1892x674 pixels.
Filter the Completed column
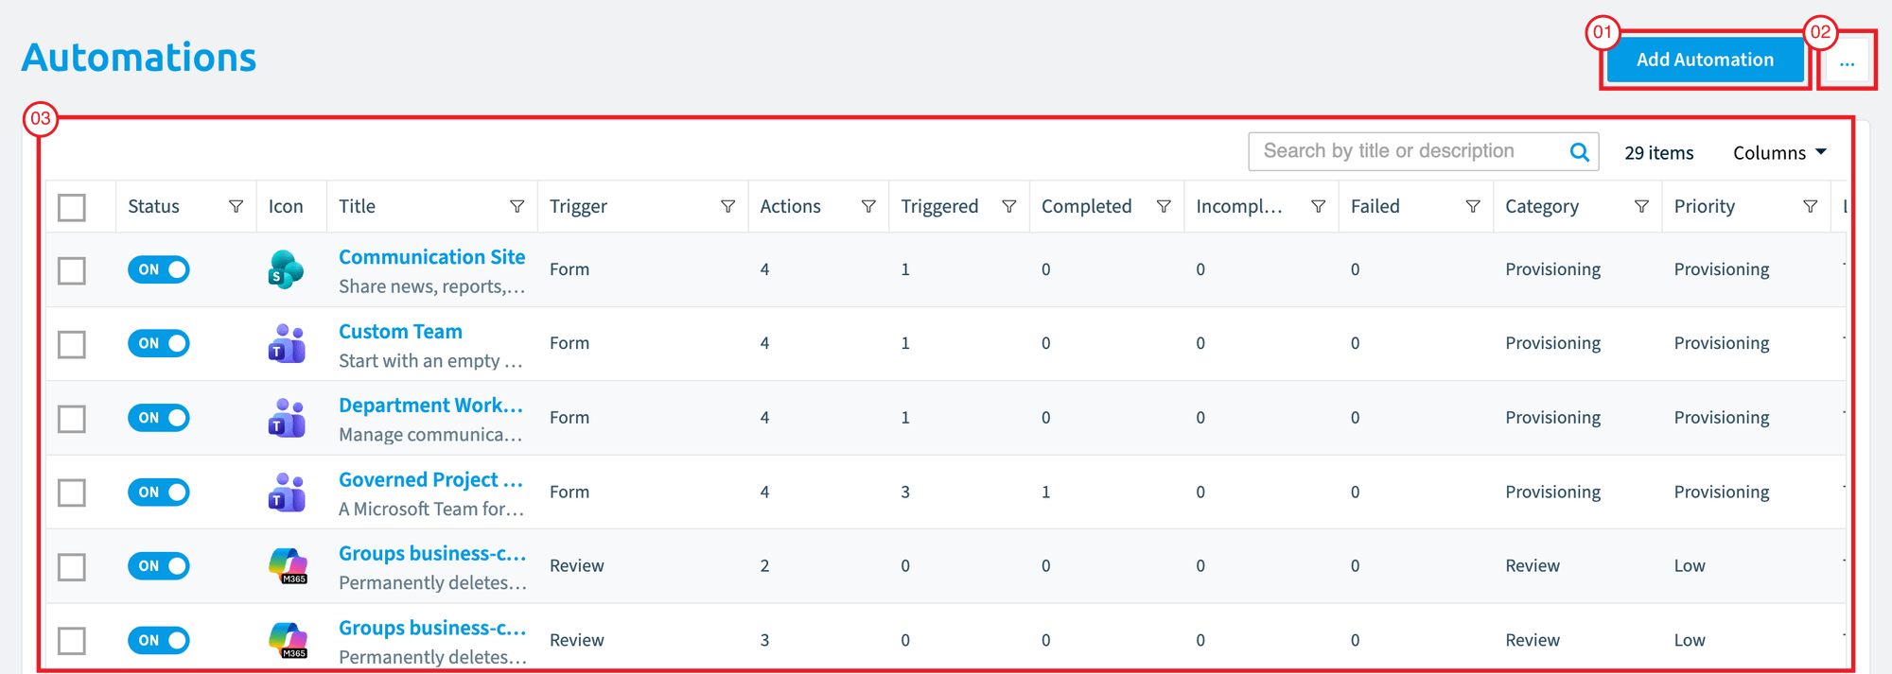click(1164, 206)
